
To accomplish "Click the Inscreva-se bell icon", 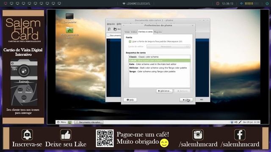I will pyautogui.click(x=27, y=135).
